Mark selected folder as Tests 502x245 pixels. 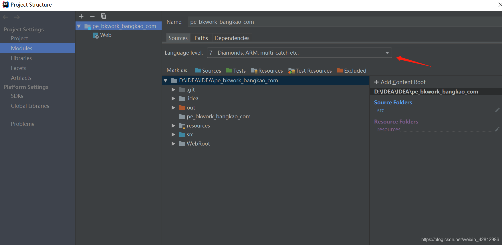(236, 71)
